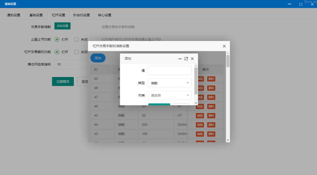Close the 杠杆交易手数和倍数设置 popup
Image resolution: width=317 pixels, height=175 pixels.
(224, 46)
